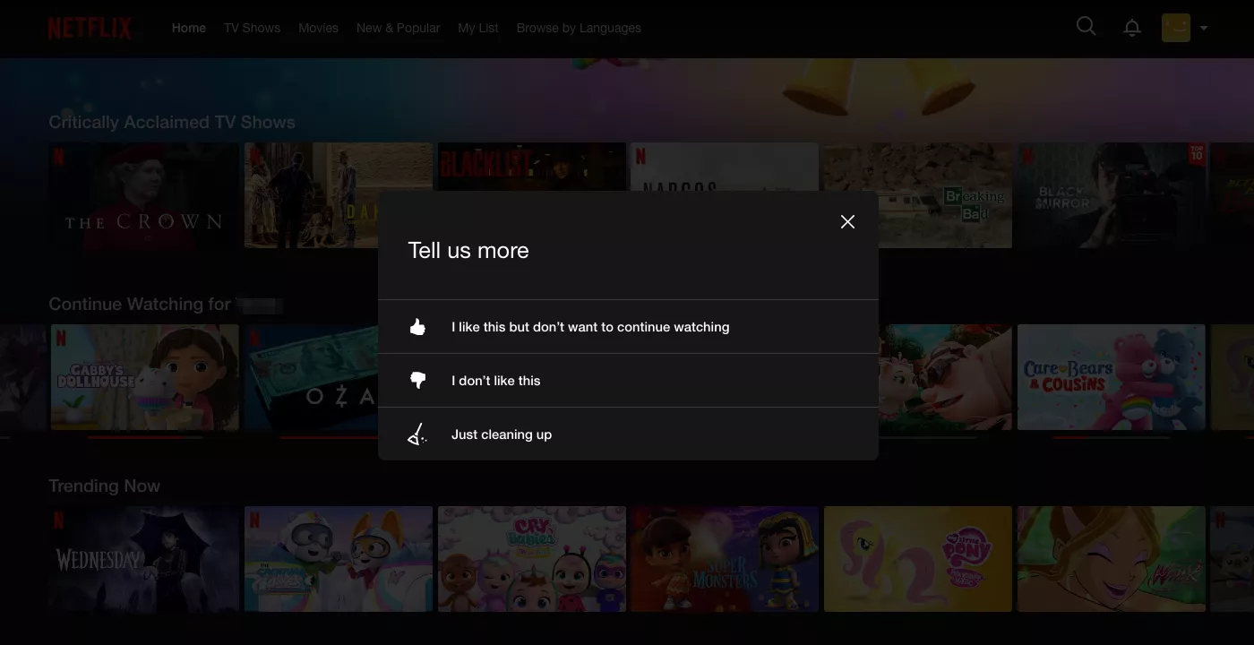1254x645 pixels.
Task: Click the Critically Acclaimed TV Shows heading
Action: click(172, 122)
